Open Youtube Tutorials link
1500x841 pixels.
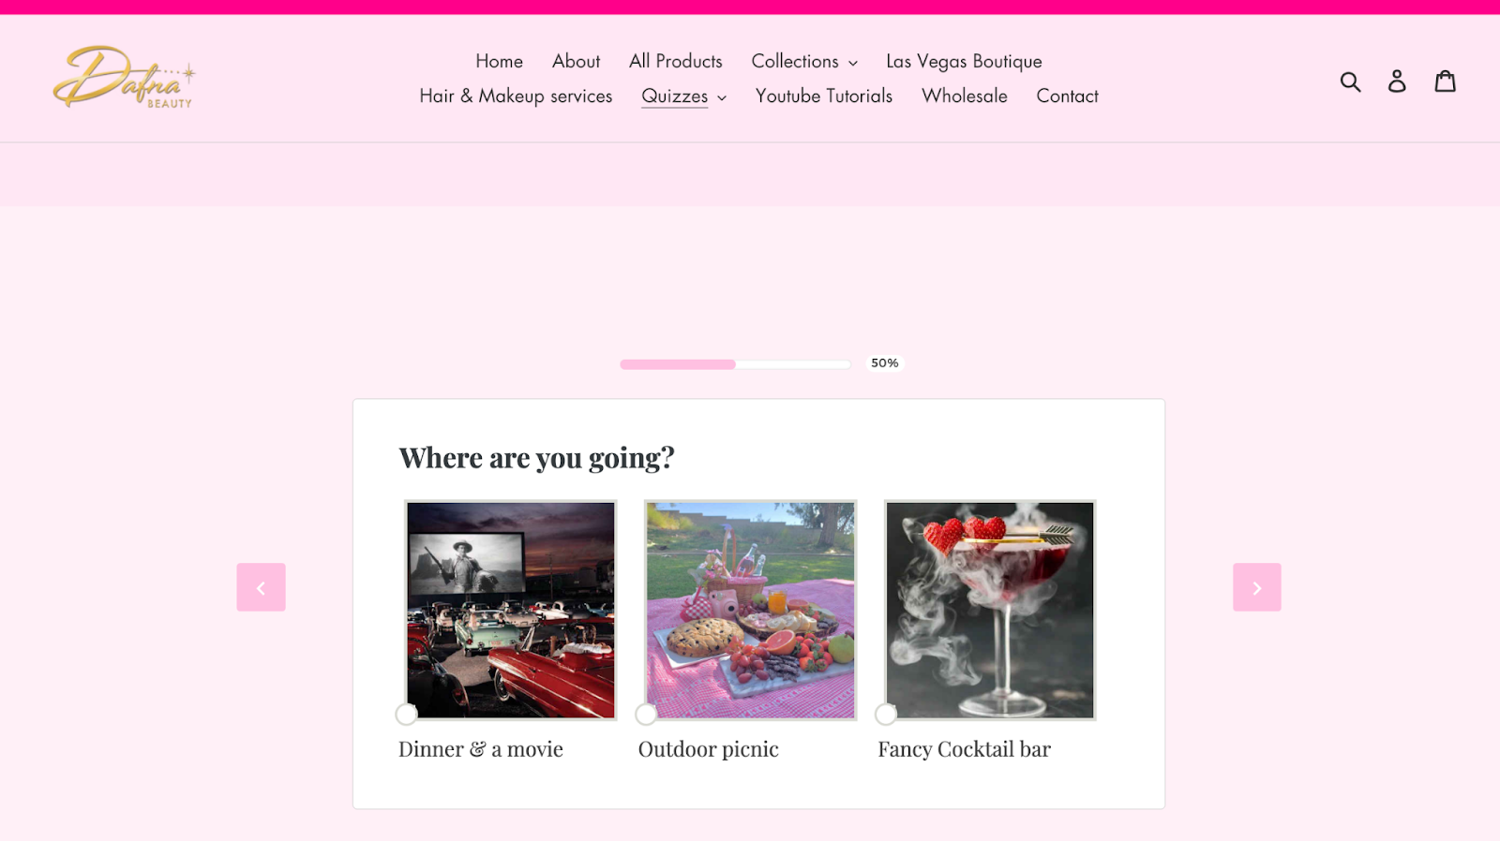point(824,96)
